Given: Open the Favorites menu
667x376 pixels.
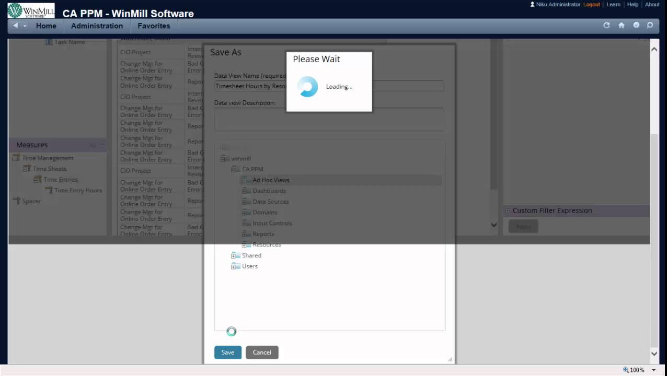Looking at the screenshot, I should (x=154, y=26).
